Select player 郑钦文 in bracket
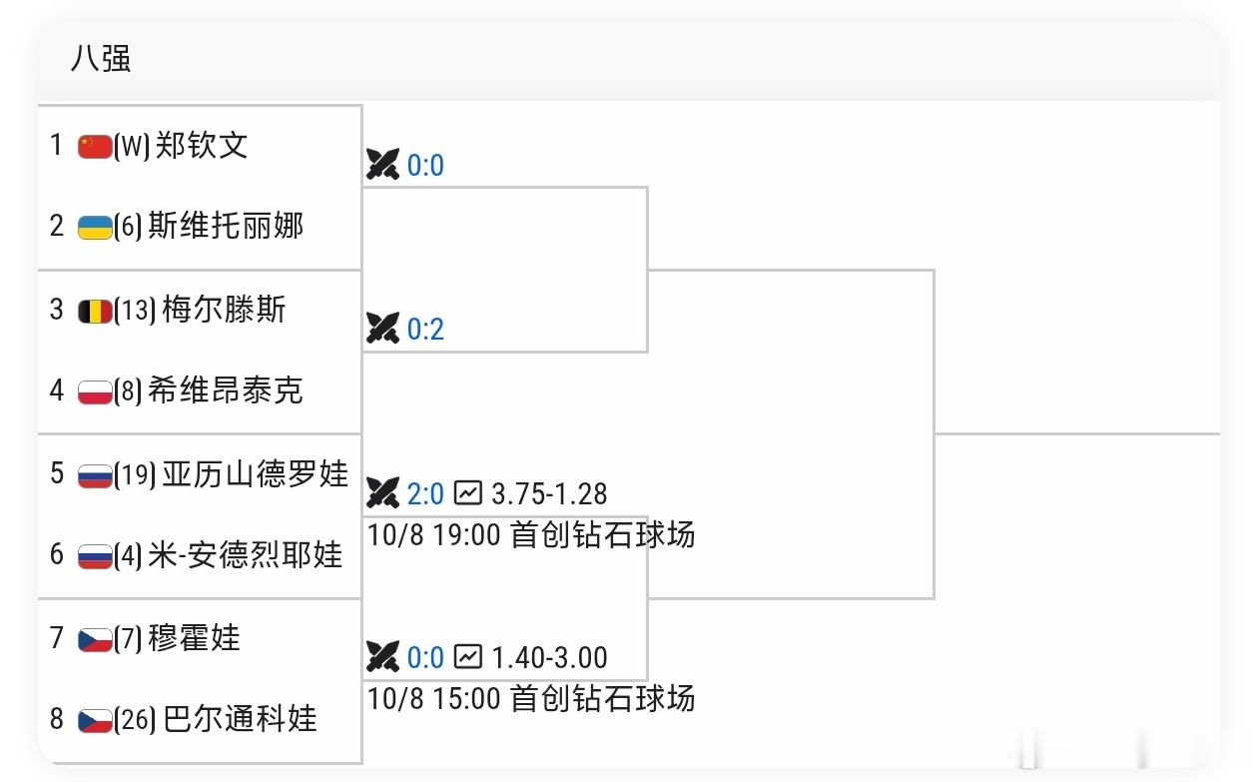This screenshot has width=1258, height=782. click(202, 146)
